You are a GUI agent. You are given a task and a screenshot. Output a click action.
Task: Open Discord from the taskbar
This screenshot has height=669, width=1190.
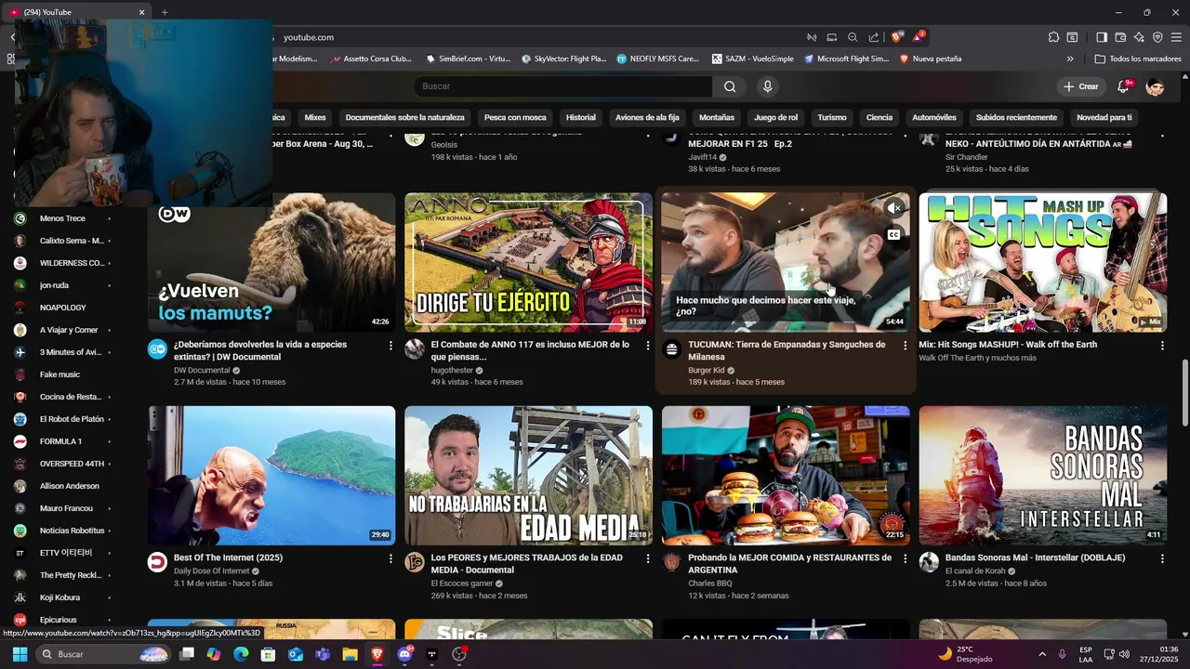(404, 654)
